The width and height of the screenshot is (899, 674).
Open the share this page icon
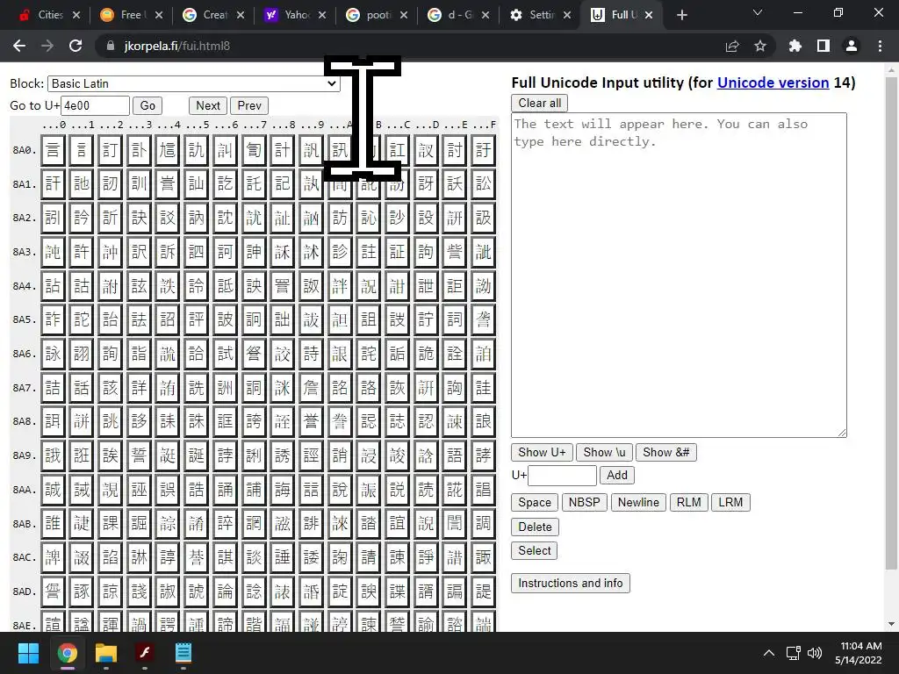click(732, 46)
